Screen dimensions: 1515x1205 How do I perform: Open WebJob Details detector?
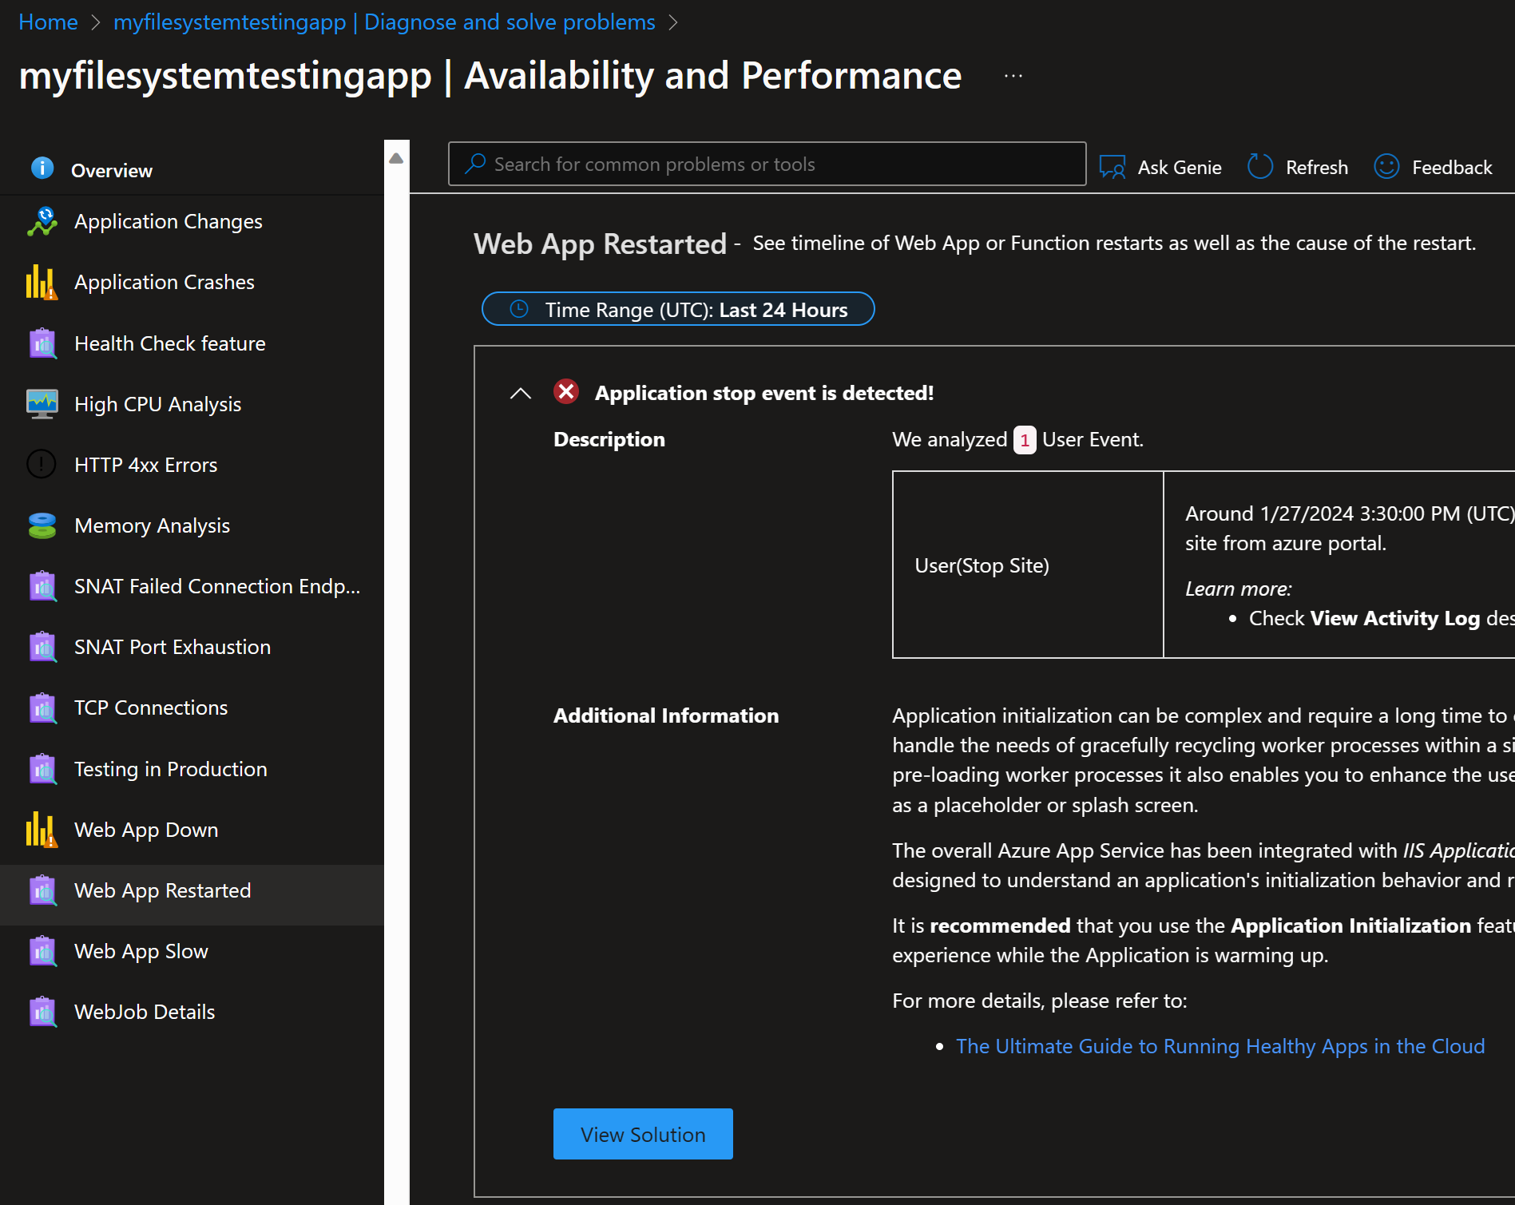point(192,1013)
